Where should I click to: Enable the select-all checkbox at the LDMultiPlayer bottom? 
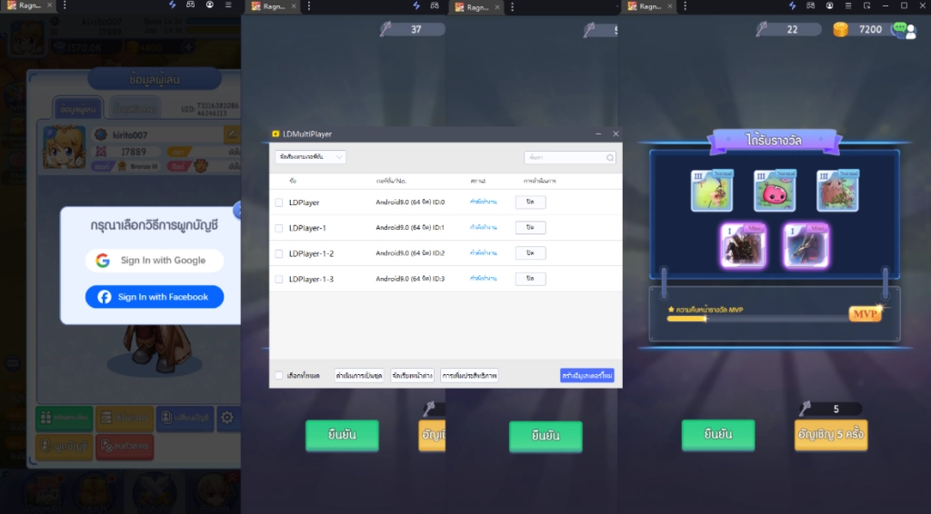(279, 376)
